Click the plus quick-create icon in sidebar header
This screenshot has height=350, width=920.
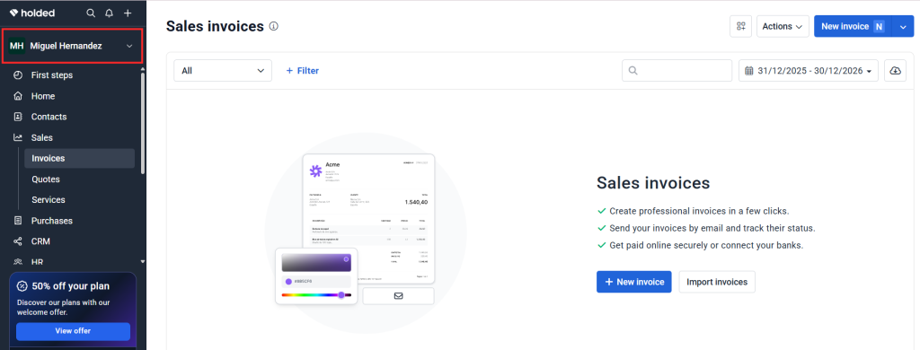tap(128, 13)
